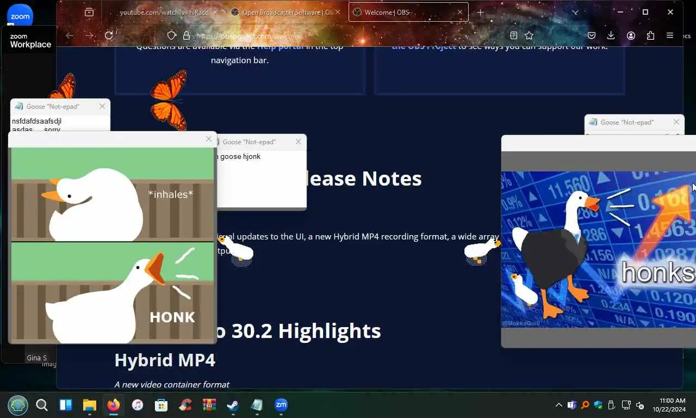
Task: Close the goose HONK meme image window
Action: click(208, 139)
